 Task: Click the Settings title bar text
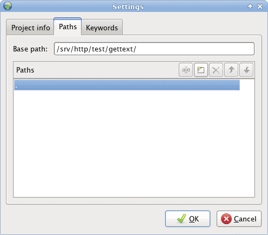click(128, 7)
